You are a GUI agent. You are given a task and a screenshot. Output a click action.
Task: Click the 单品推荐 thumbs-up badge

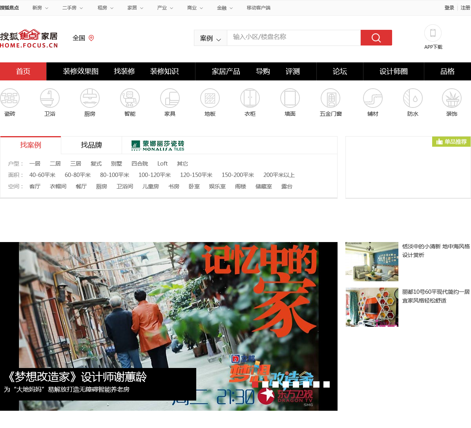click(x=451, y=142)
